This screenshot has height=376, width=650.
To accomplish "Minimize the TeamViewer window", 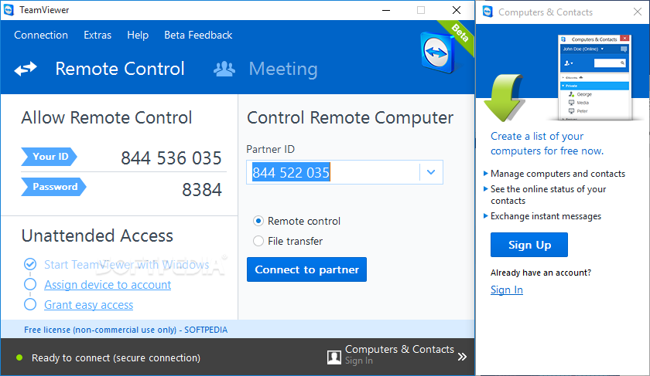I will 386,10.
